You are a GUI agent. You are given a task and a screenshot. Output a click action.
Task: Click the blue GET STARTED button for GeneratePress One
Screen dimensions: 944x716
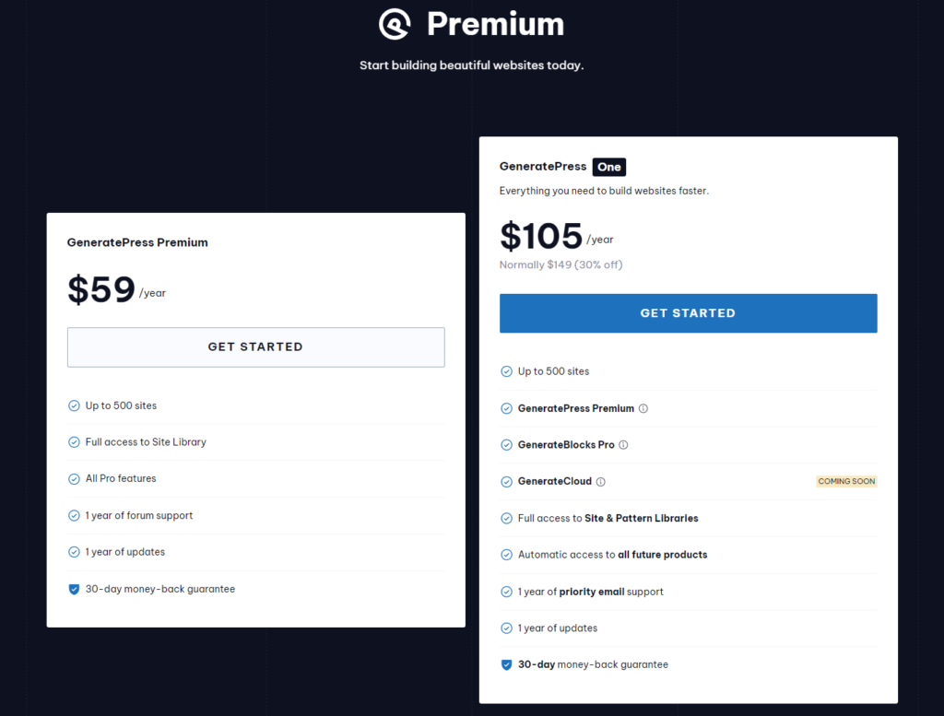click(688, 313)
